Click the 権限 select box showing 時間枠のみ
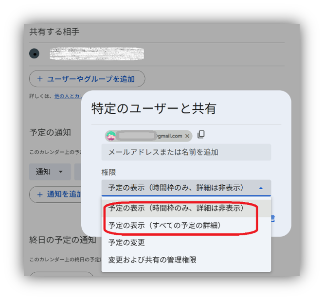This screenshot has height=300, width=324. [x=186, y=188]
